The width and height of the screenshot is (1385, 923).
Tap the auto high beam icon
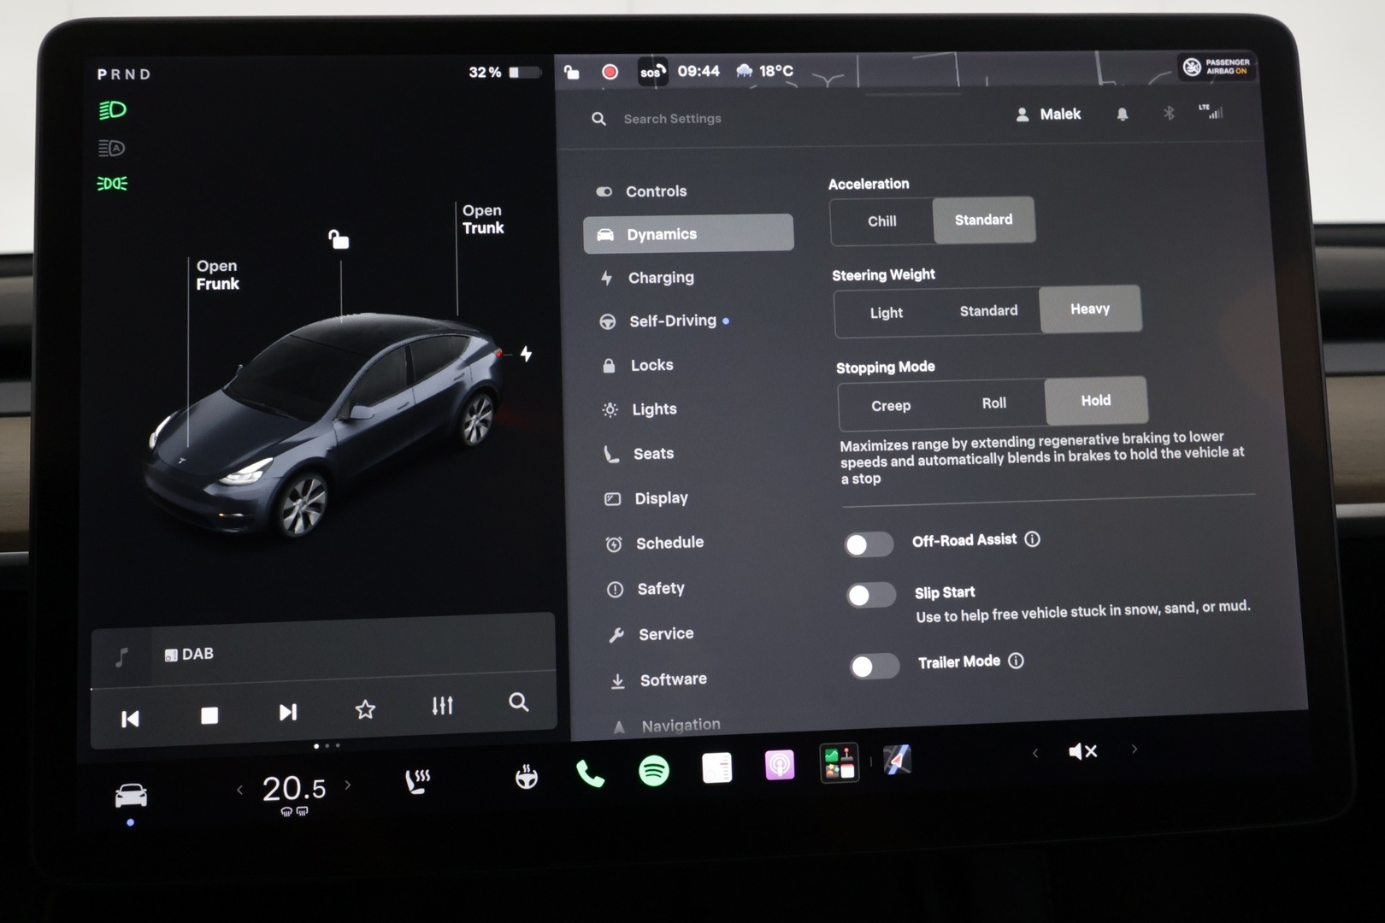[x=112, y=148]
